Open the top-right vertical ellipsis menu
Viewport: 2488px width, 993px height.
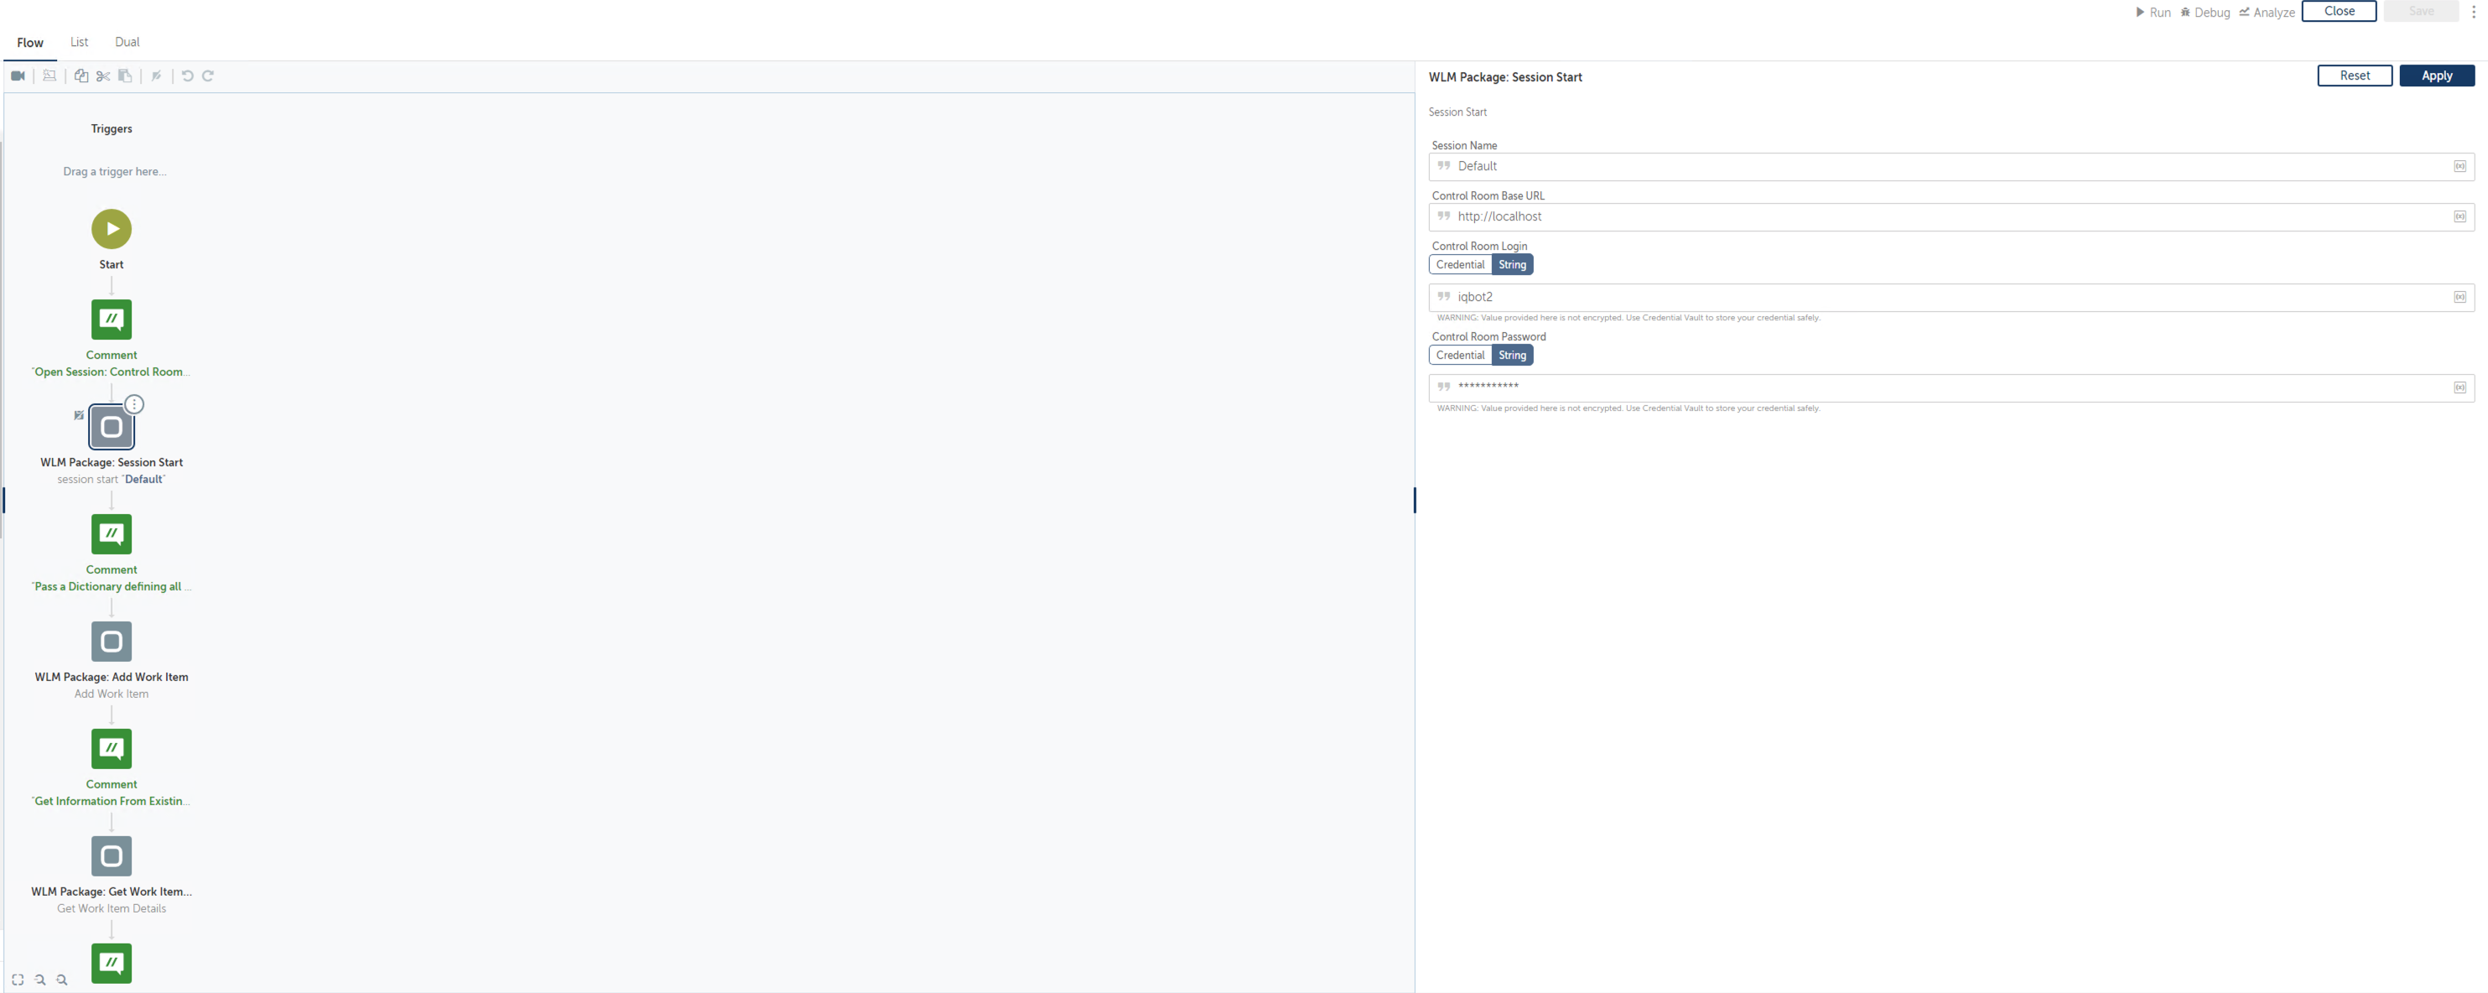coord(2473,13)
